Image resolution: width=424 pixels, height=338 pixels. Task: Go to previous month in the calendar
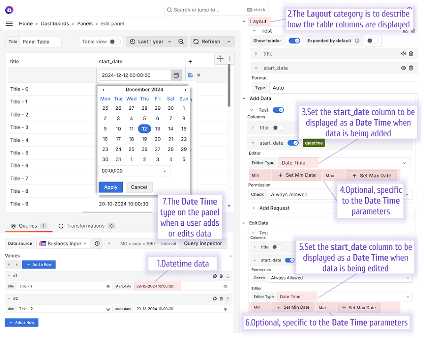click(x=104, y=90)
